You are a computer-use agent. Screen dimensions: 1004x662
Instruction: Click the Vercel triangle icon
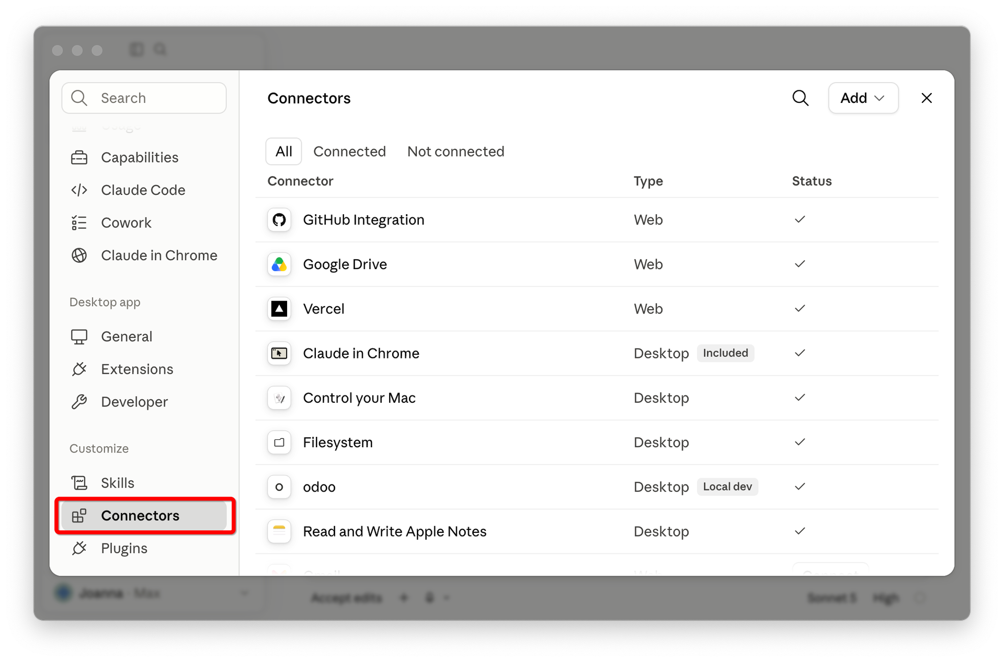click(279, 309)
